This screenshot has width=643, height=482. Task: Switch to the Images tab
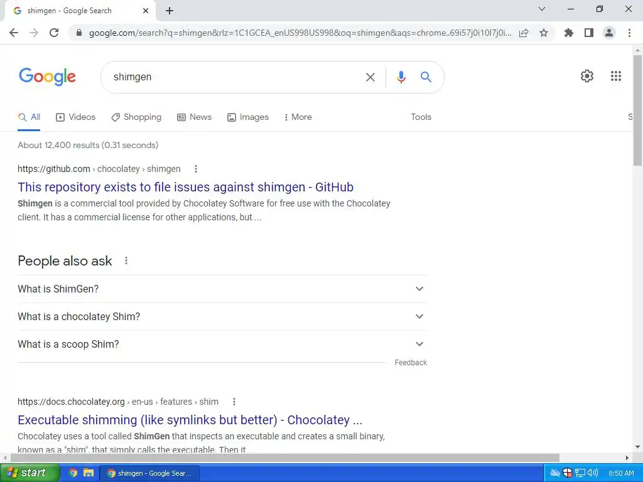248,117
